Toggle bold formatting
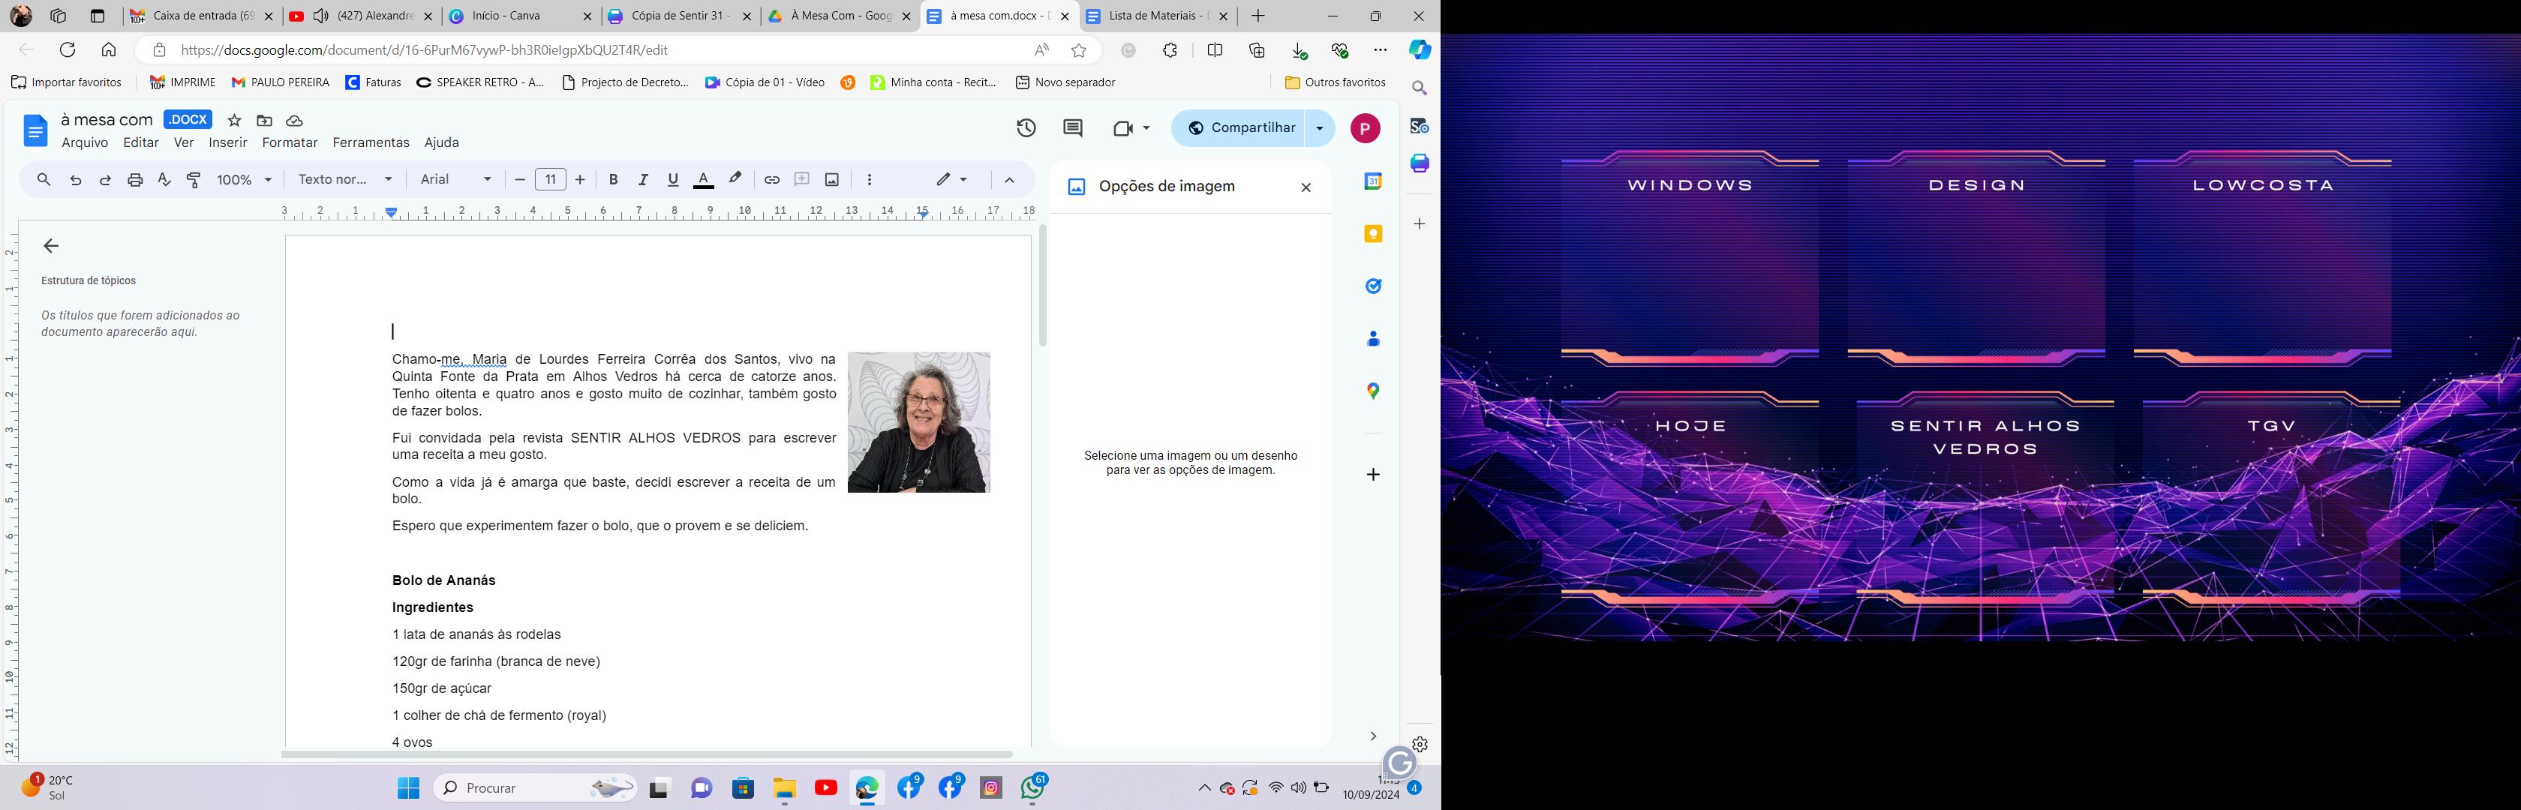Image resolution: width=2521 pixels, height=810 pixels. click(x=614, y=180)
